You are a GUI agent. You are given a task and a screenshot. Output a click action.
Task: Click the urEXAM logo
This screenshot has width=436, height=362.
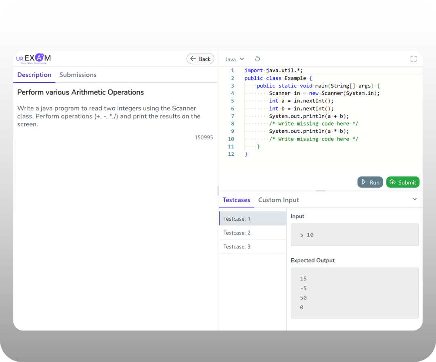coord(34,59)
